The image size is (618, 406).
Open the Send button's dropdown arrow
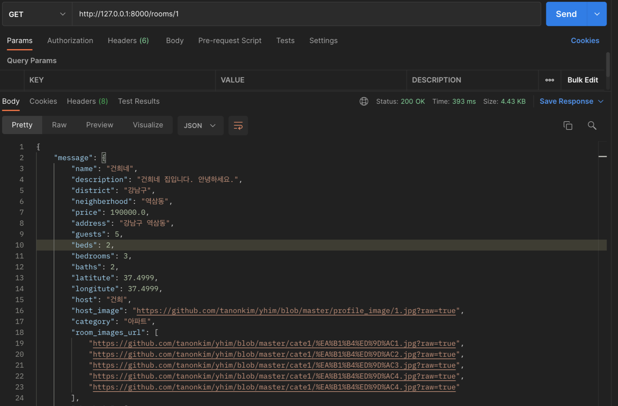pos(597,14)
